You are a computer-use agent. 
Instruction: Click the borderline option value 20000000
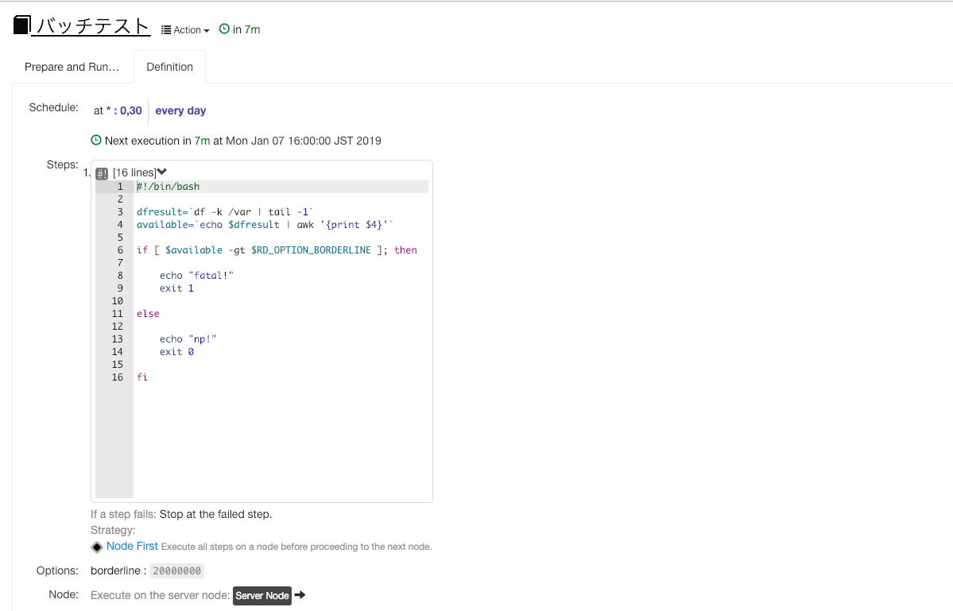(x=177, y=571)
